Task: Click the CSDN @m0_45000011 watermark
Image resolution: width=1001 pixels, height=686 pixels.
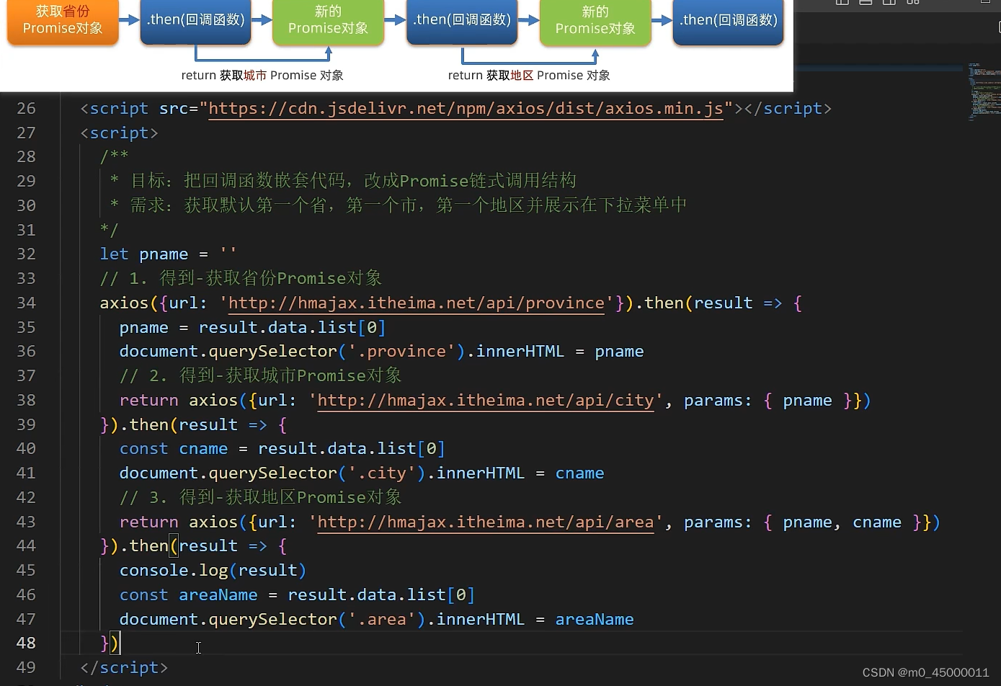Action: (926, 672)
